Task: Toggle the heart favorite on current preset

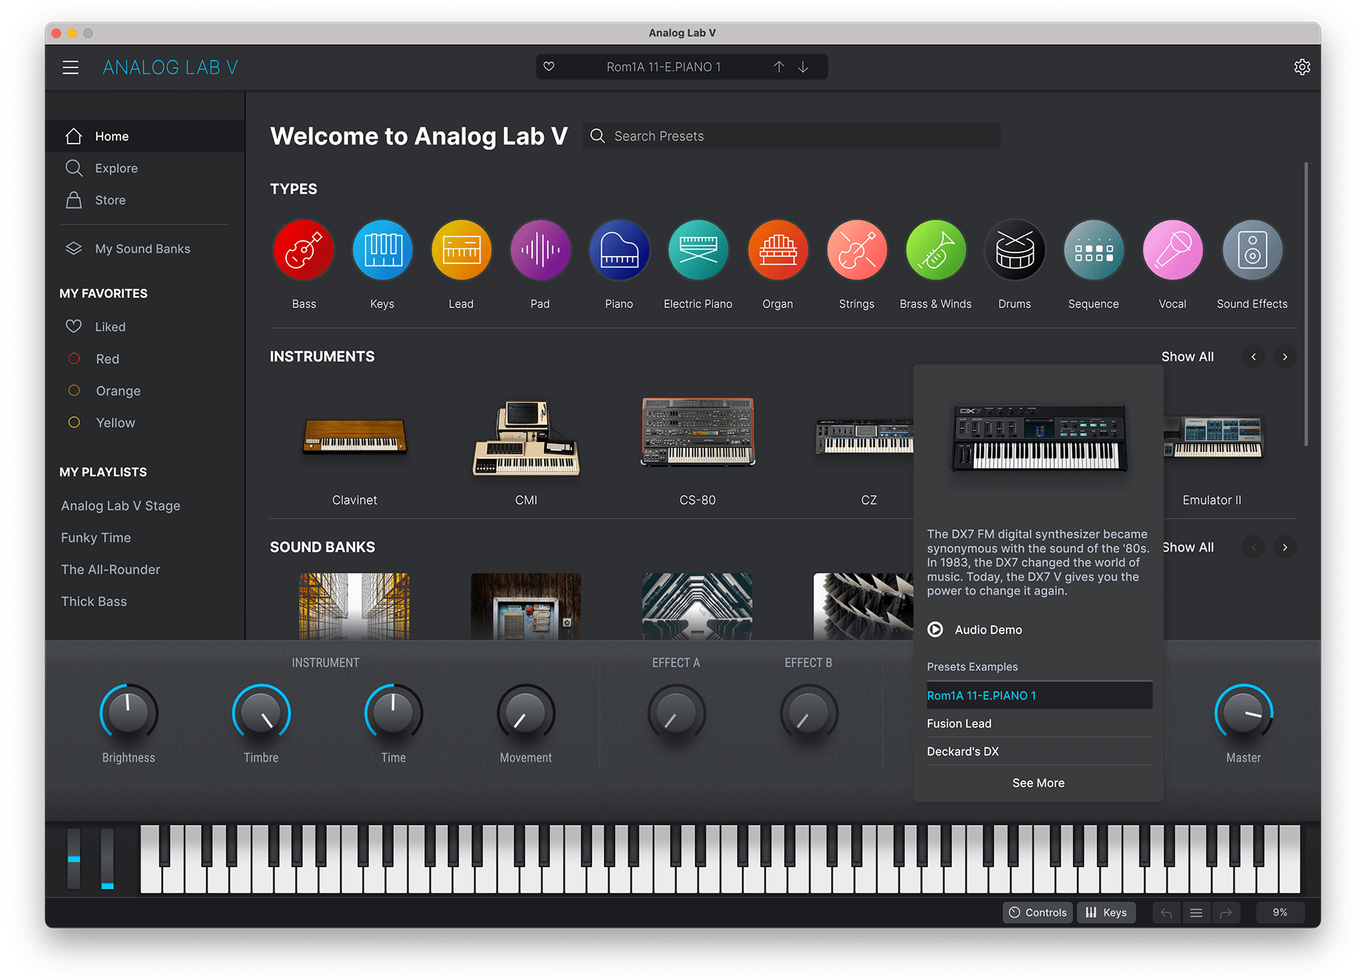Action: tap(549, 66)
